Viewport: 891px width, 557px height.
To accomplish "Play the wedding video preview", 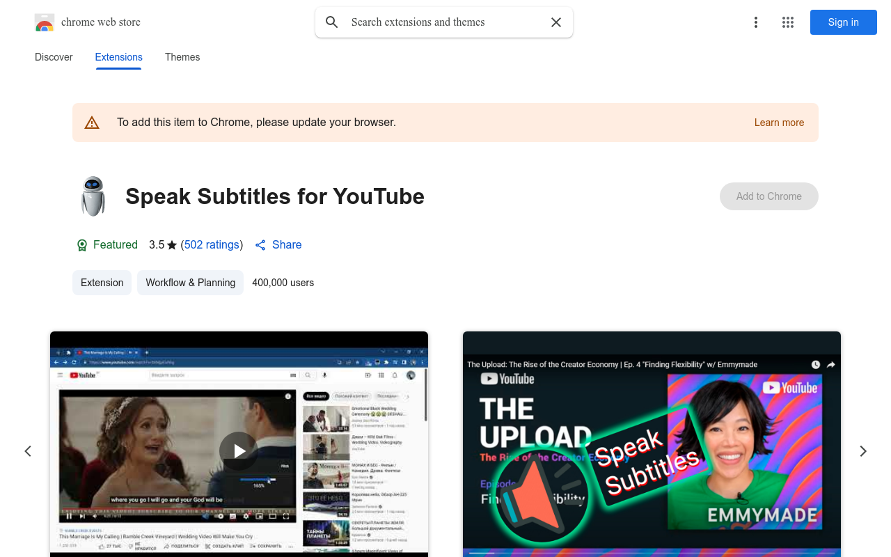I will (239, 451).
